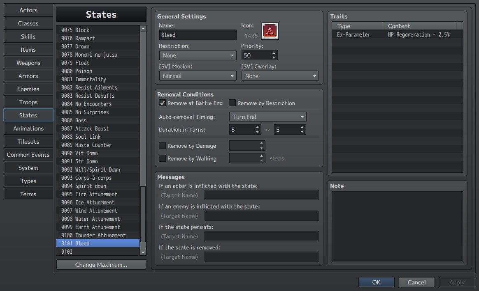Select state 0086 Boss
Screen dimensions: 479x291
98,120
